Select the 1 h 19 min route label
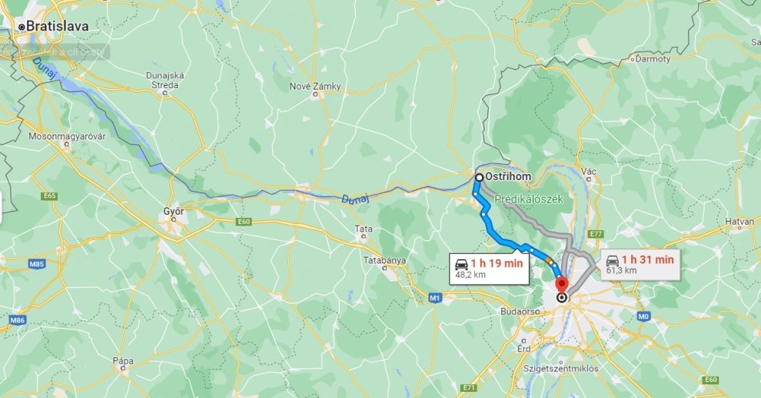 tap(489, 268)
